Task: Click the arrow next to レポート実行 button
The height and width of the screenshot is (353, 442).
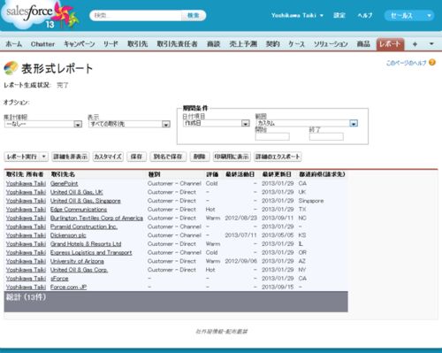Action: click(43, 157)
